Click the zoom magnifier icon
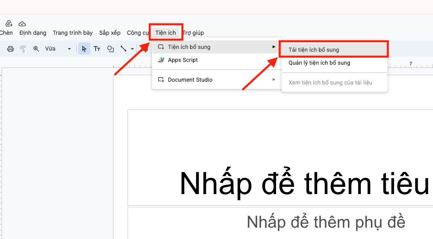The image size is (433, 239). [x=36, y=49]
